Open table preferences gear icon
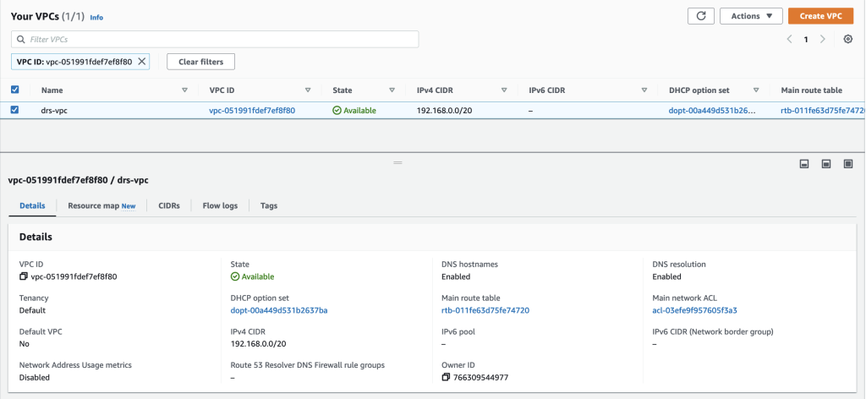 847,39
